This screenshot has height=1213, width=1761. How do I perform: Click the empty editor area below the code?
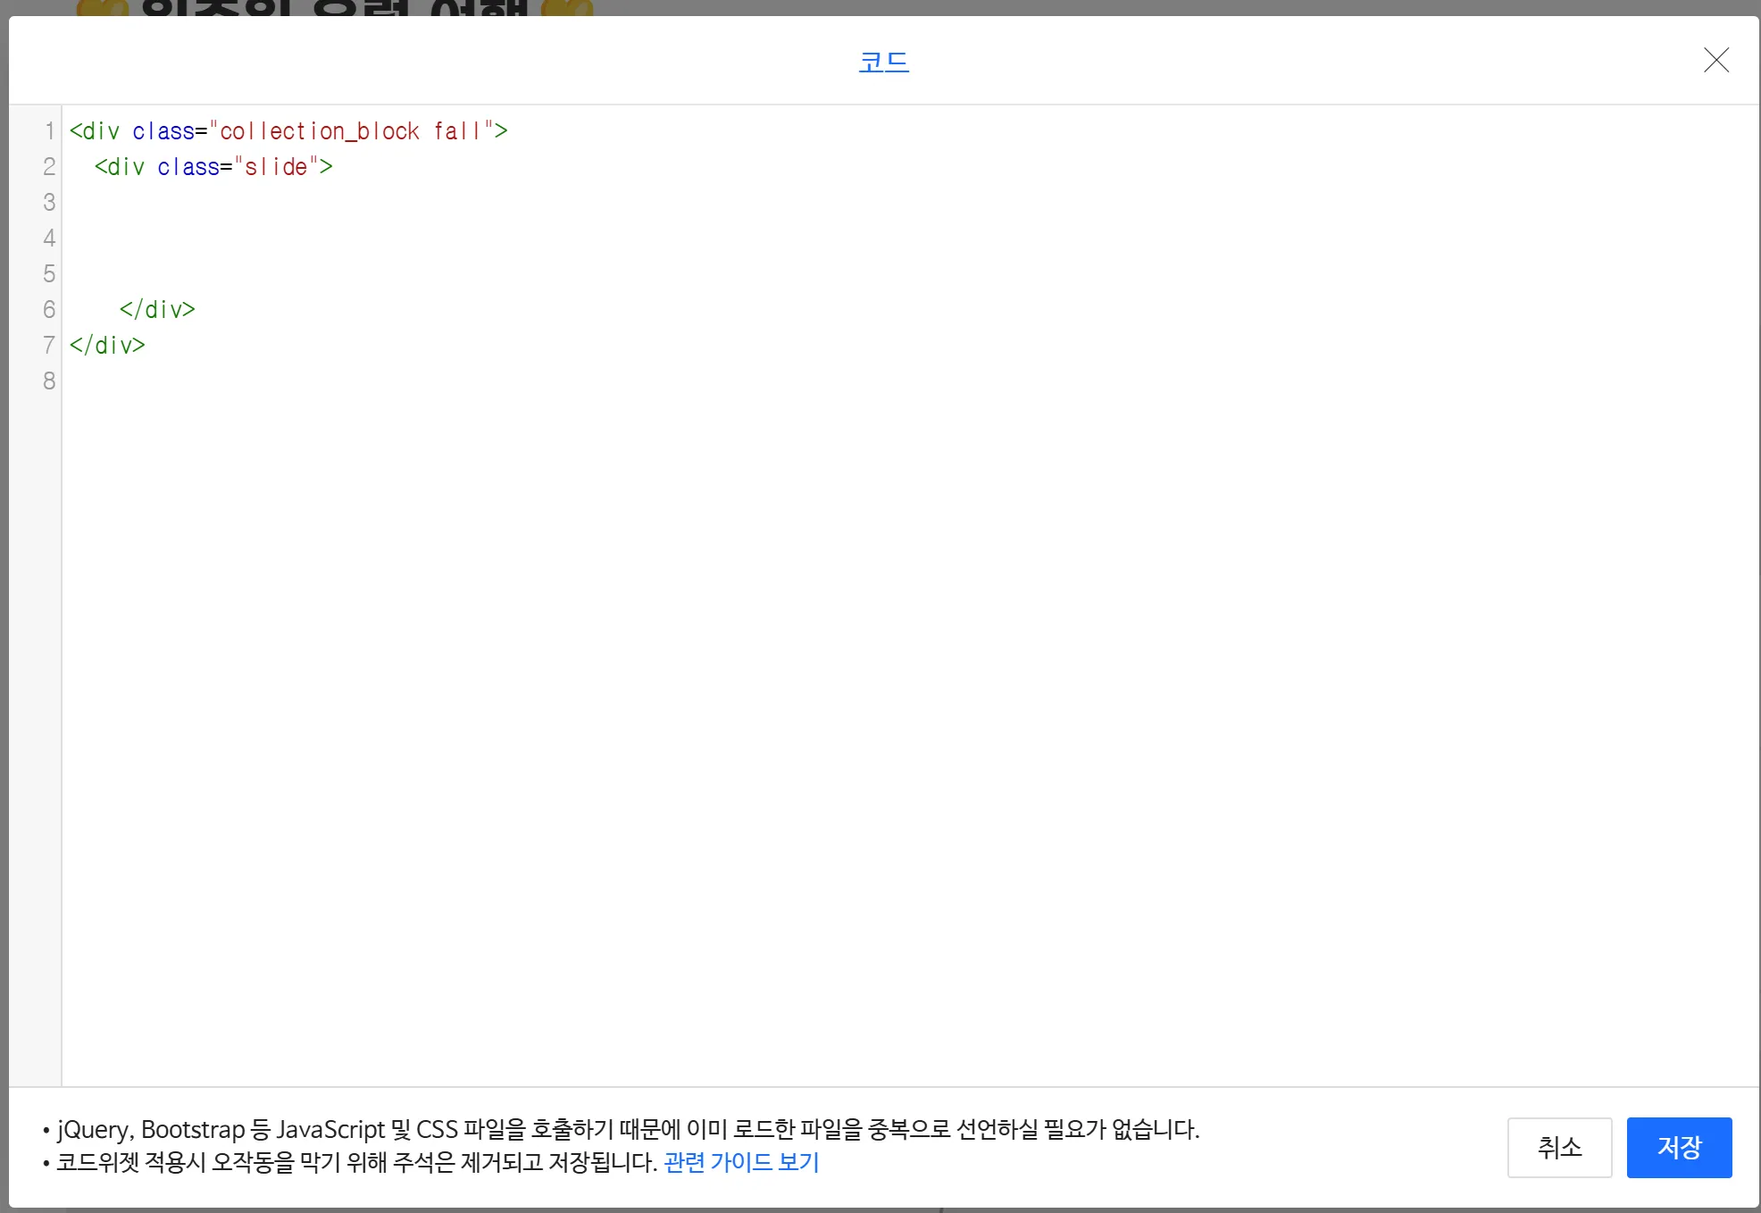(x=893, y=715)
